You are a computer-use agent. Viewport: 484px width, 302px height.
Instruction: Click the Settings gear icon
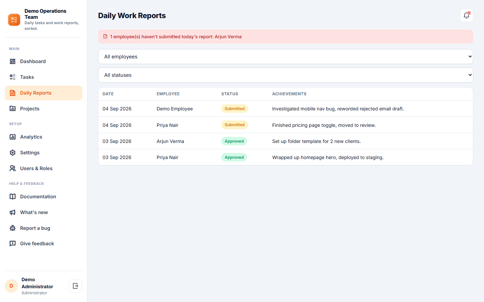[12, 153]
